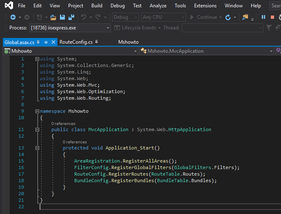Select the Global.asax.cs tab

tap(20, 42)
